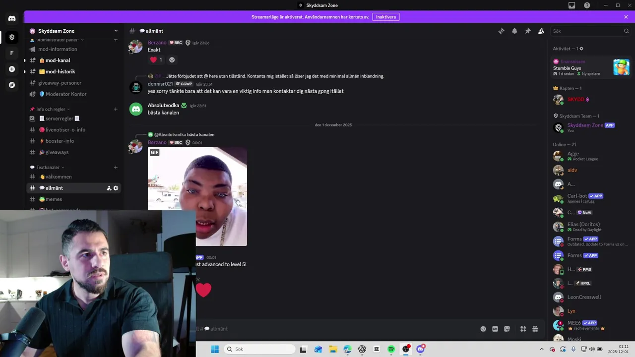Open the Inbox icon in title bar
Viewport: 635px width, 357px height.
point(572,5)
